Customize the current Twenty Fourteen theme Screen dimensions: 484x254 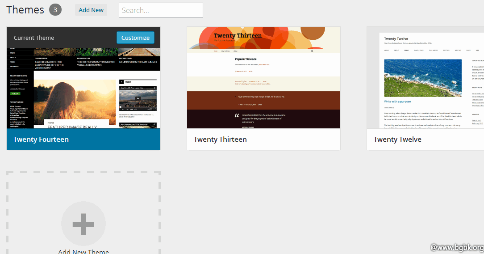tap(135, 38)
